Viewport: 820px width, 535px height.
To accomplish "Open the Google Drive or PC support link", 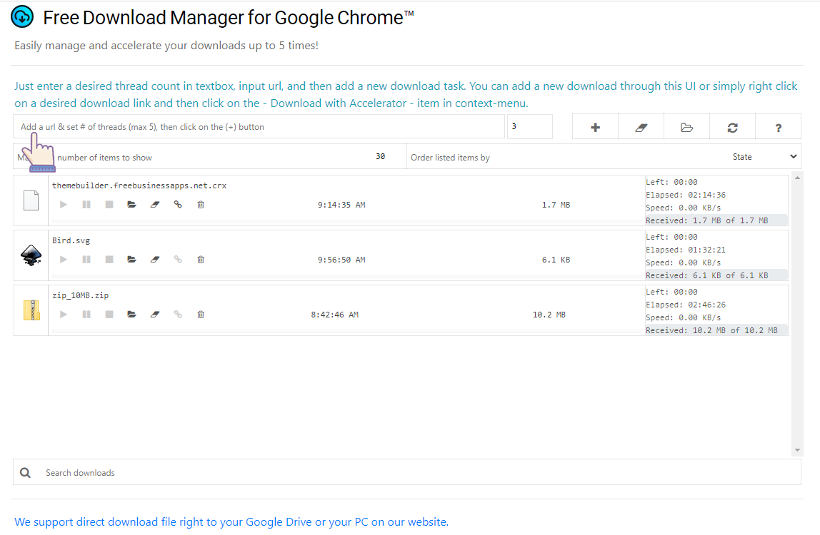I will click(x=231, y=522).
